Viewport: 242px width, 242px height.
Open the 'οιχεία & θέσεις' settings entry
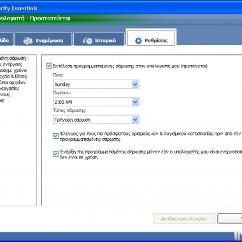pos(13,76)
